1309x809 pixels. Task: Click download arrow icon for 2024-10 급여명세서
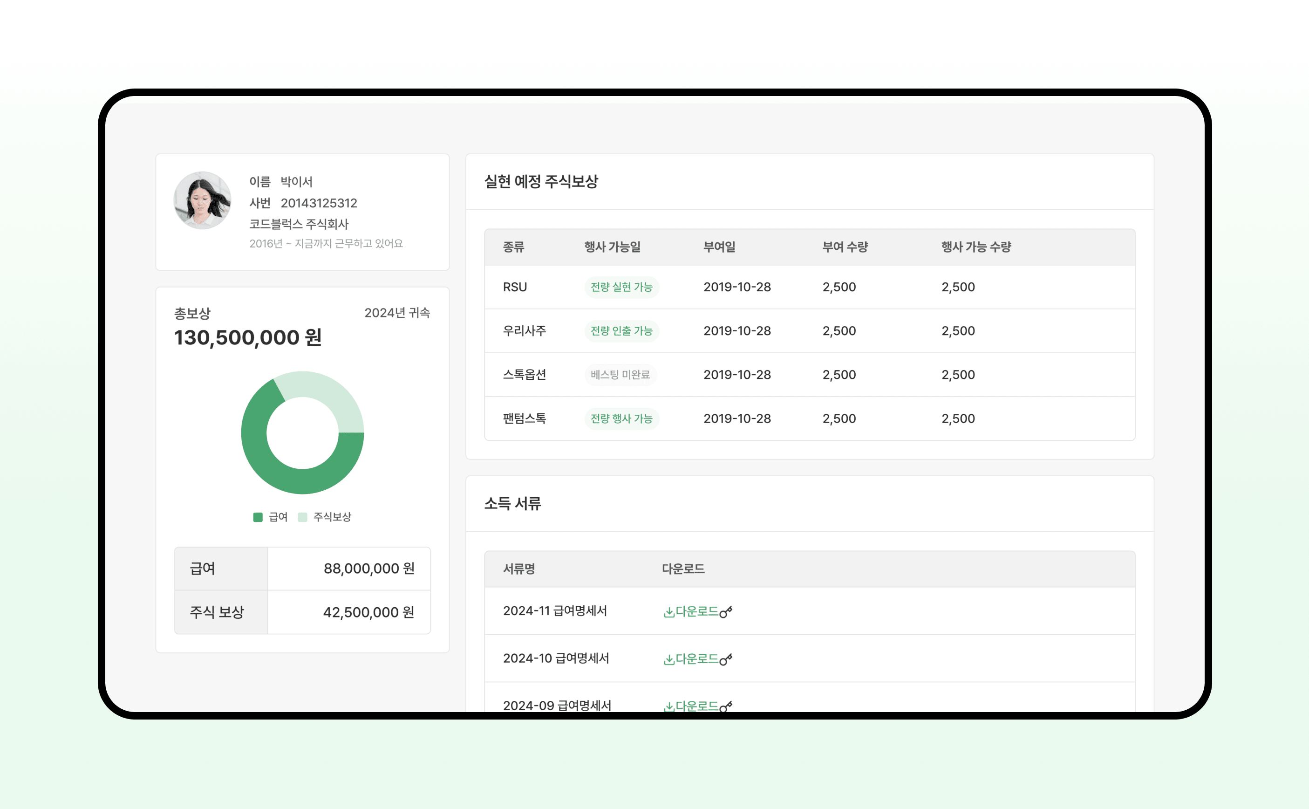(x=668, y=660)
